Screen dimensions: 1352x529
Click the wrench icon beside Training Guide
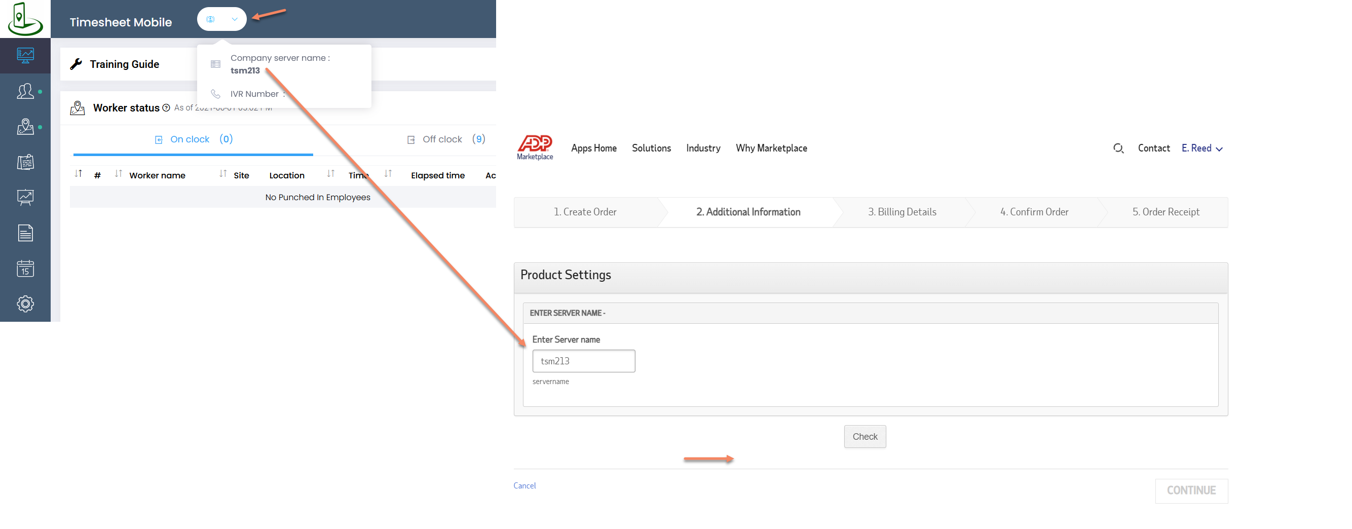point(76,64)
